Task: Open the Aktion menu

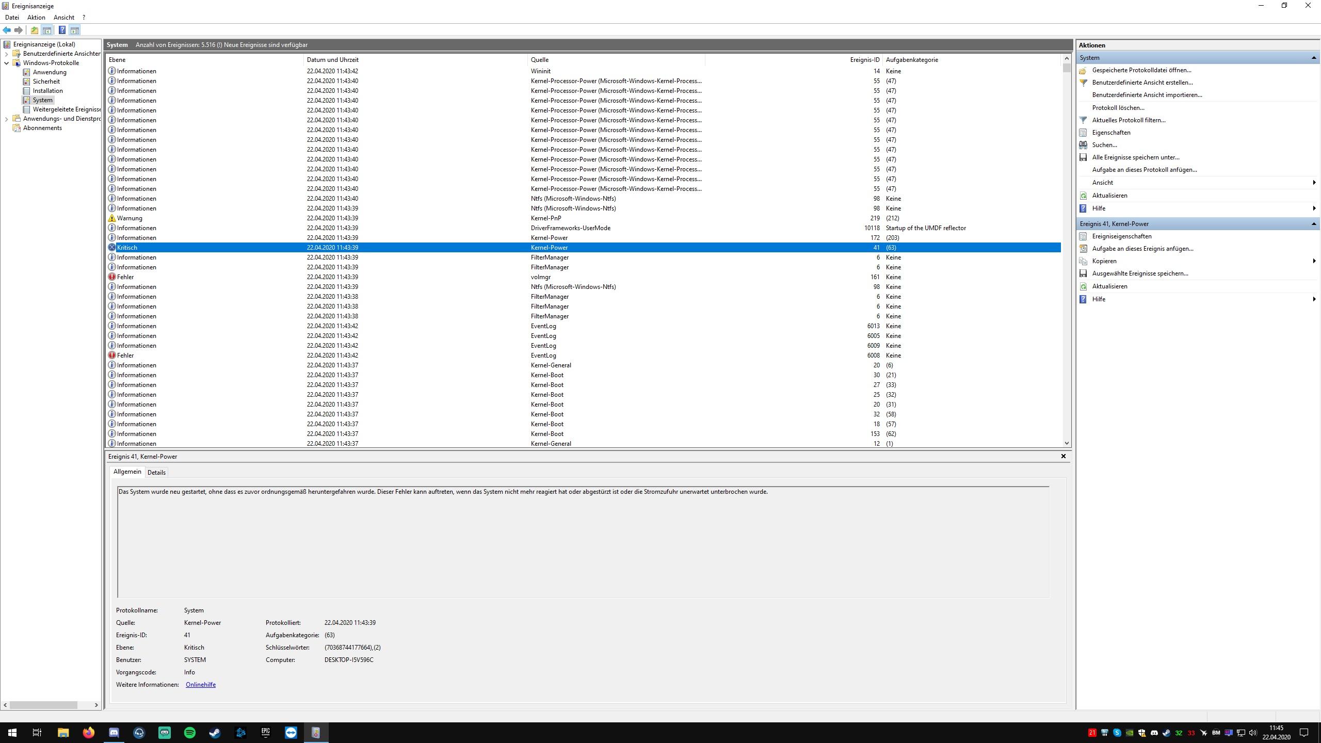Action: point(36,18)
